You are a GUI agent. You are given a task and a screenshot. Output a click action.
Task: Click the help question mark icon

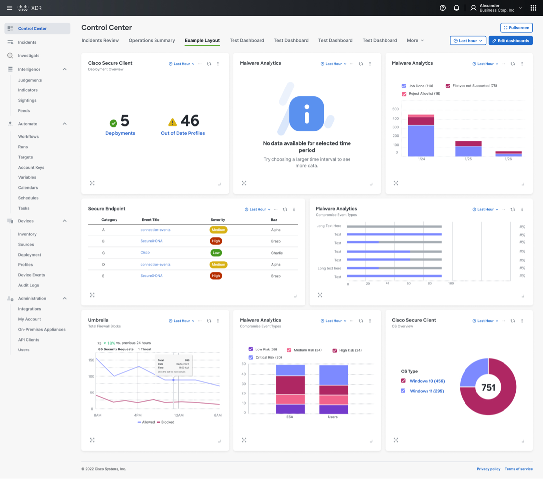click(x=443, y=8)
